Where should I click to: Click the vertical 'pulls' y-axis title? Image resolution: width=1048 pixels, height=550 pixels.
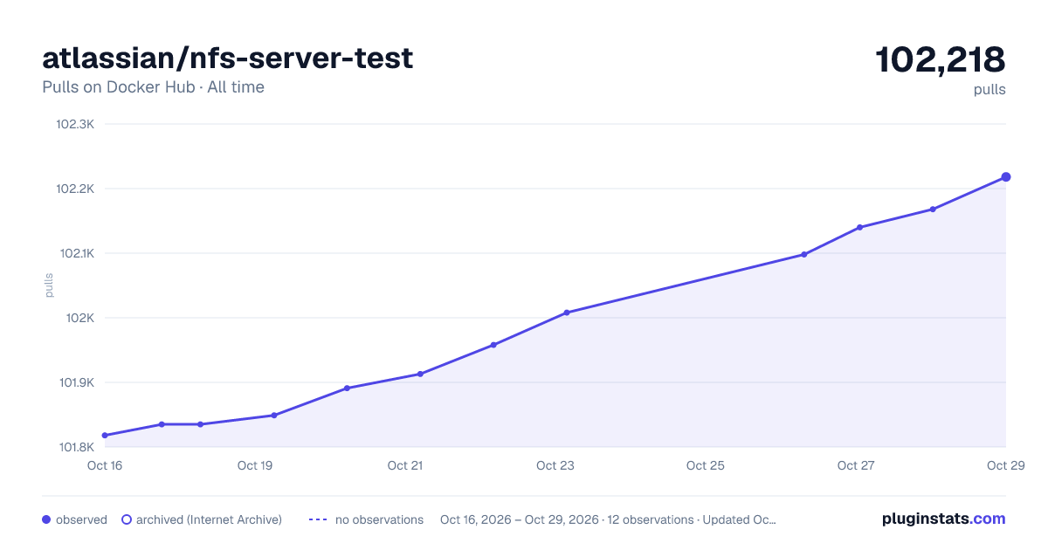pyautogui.click(x=49, y=285)
